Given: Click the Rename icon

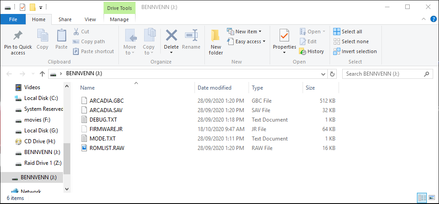Looking at the screenshot, I should [191, 36].
